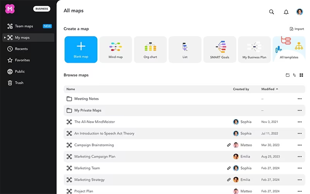Click the My Private Maps folder icon
The width and height of the screenshot is (310, 194).
click(69, 110)
